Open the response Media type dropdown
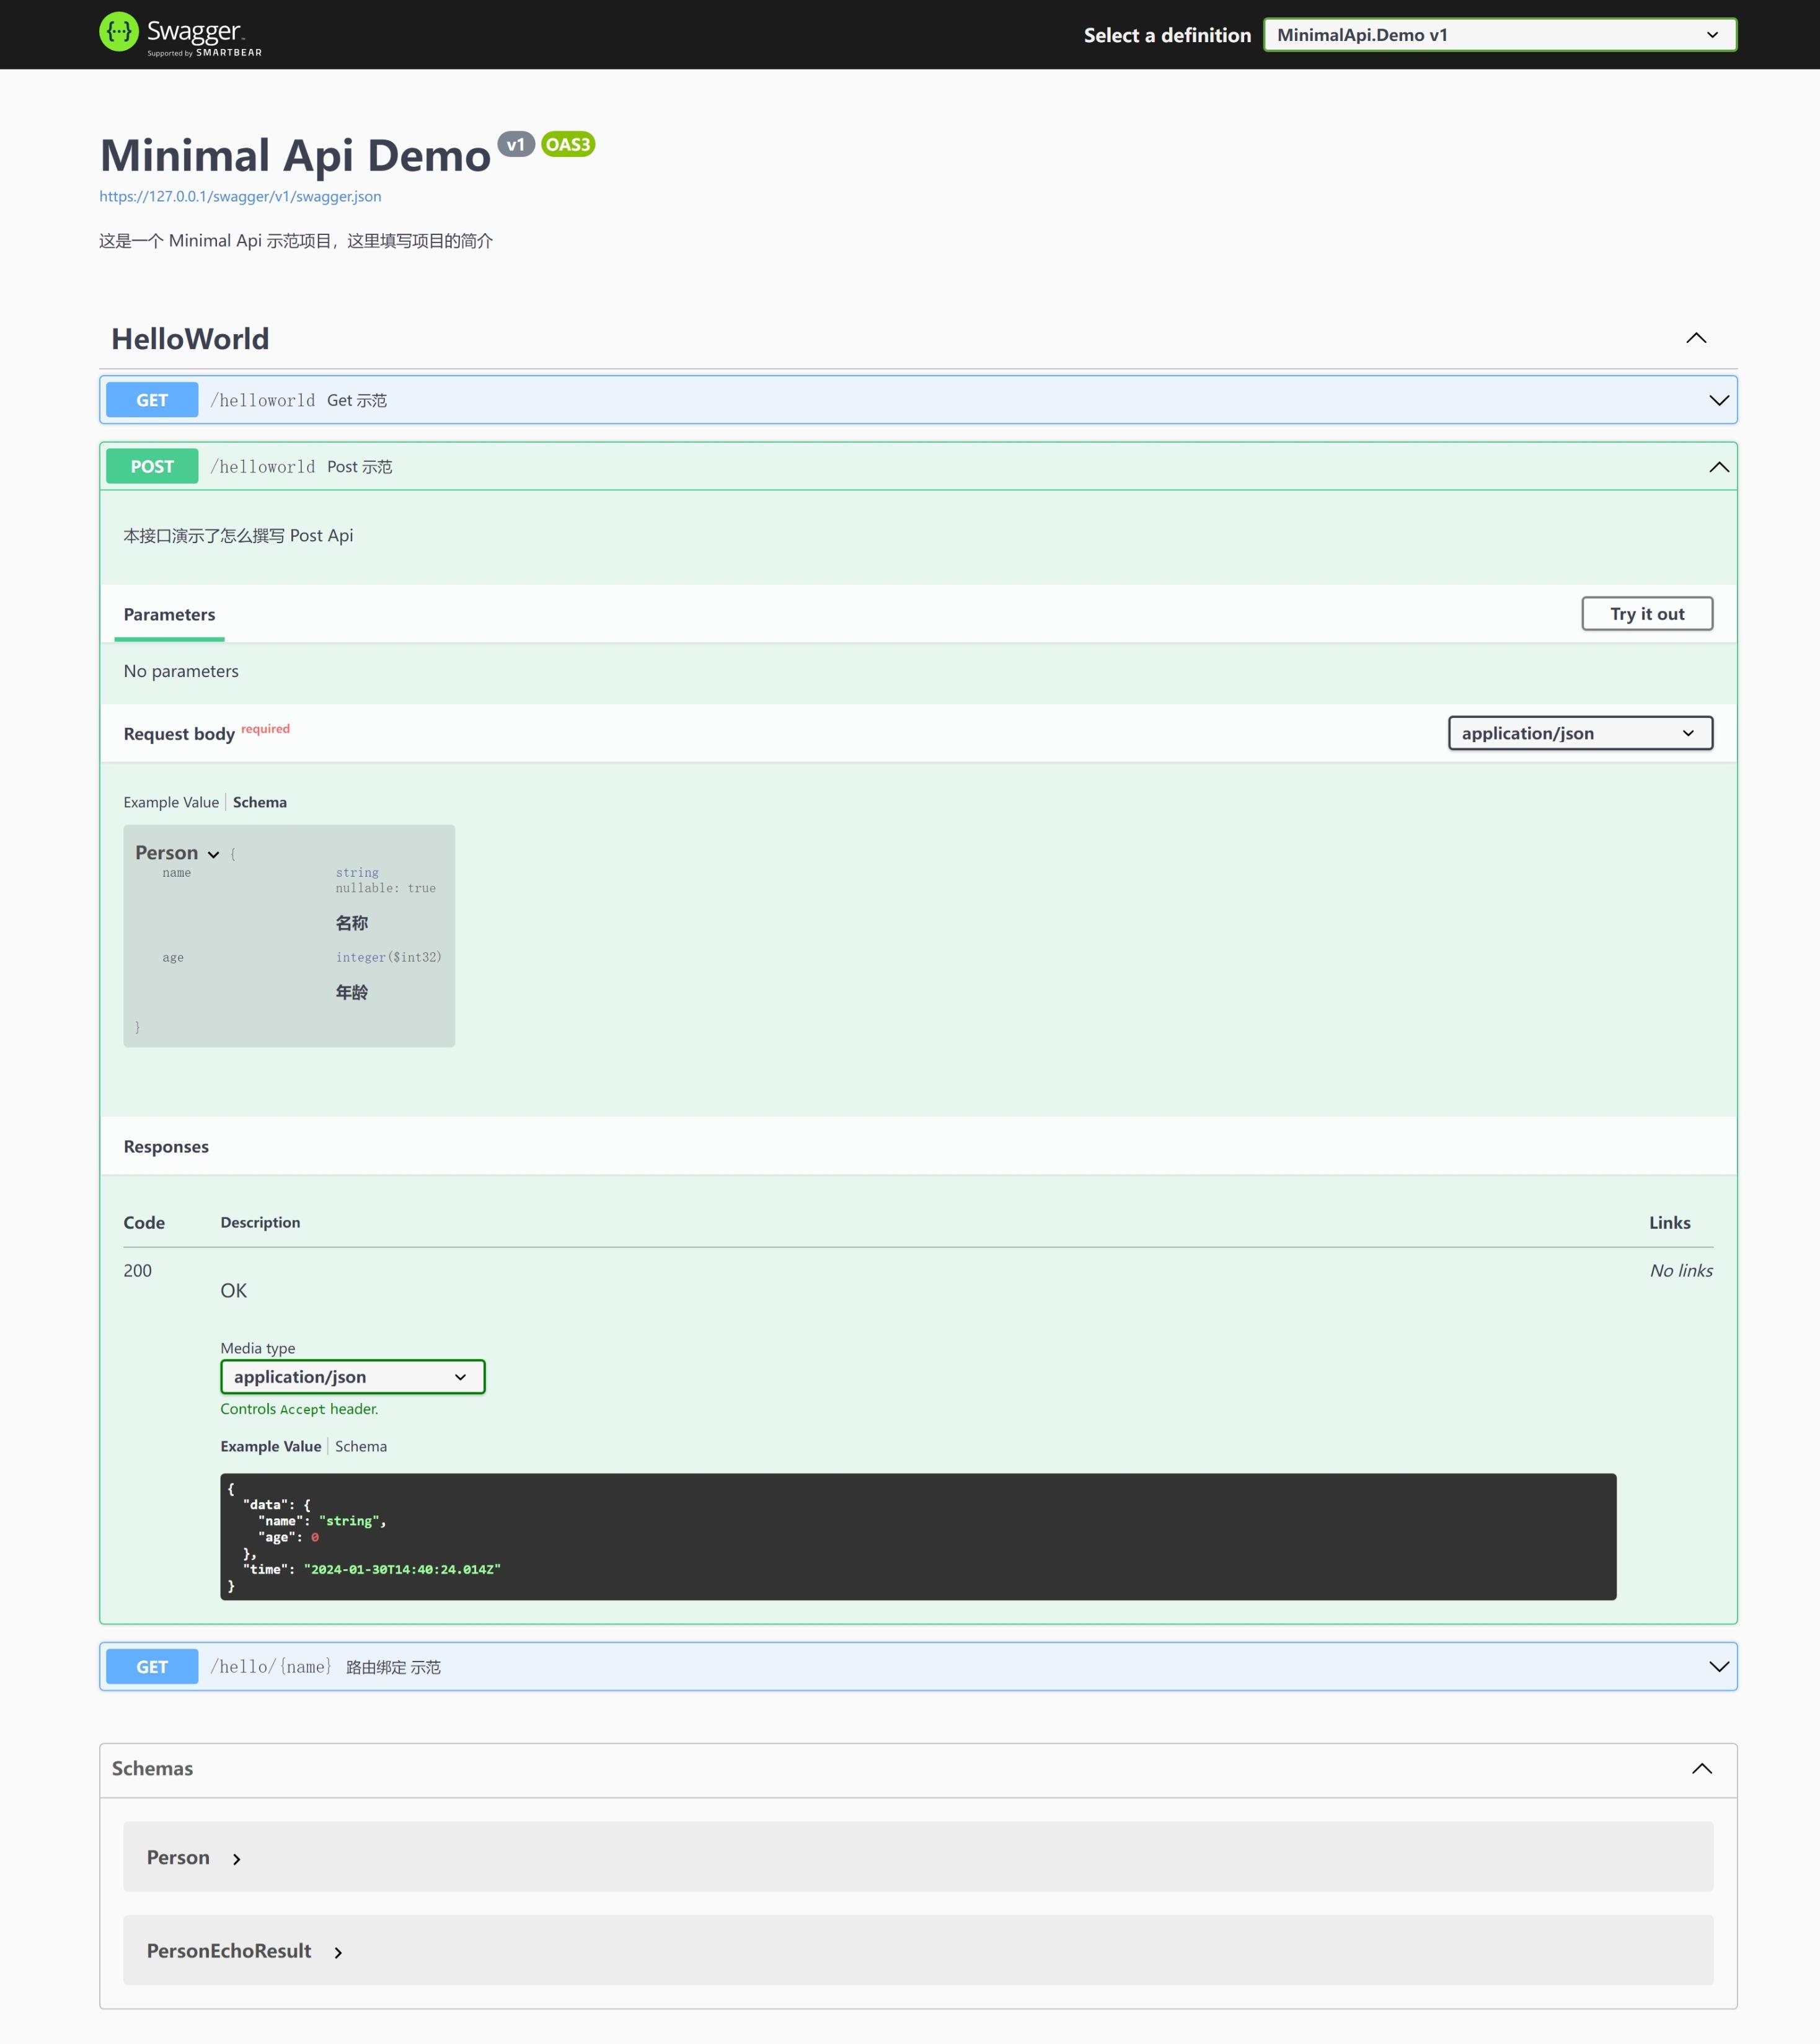This screenshot has height=2044, width=1820. point(352,1377)
